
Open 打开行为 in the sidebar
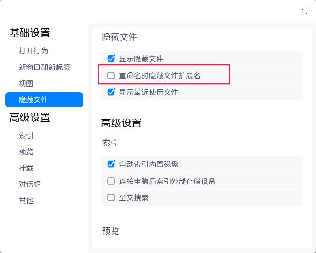click(33, 51)
